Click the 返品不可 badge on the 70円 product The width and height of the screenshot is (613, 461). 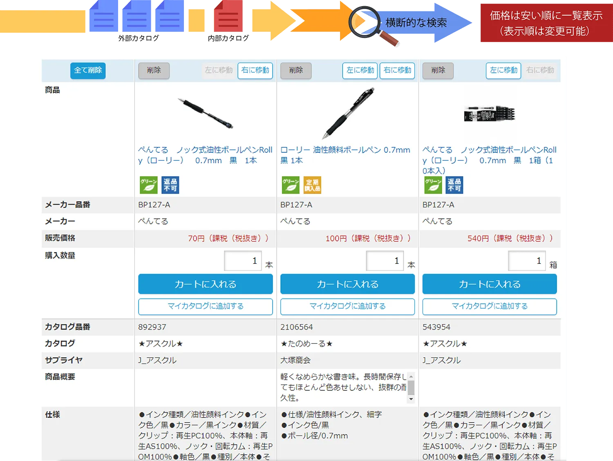click(170, 185)
